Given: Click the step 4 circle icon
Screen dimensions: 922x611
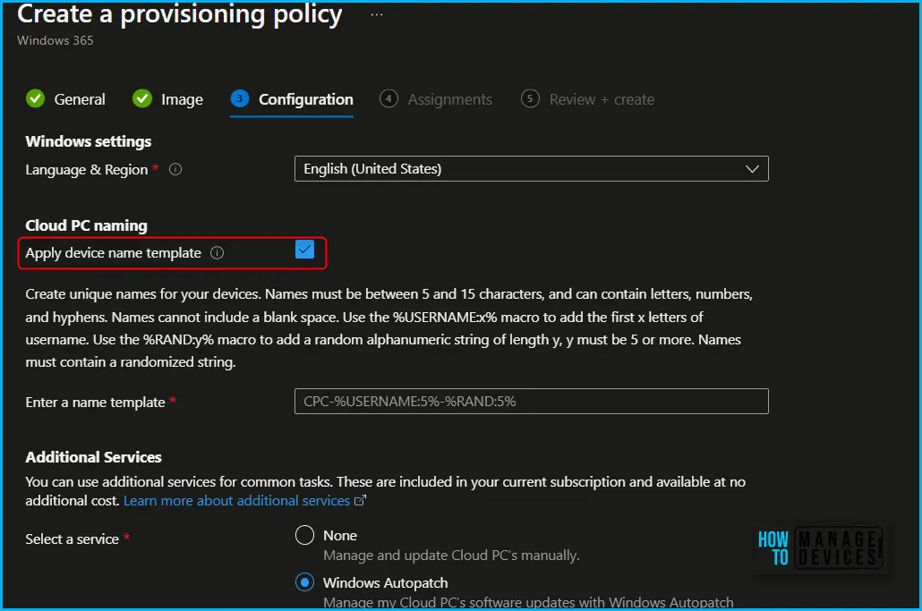Looking at the screenshot, I should tap(388, 98).
